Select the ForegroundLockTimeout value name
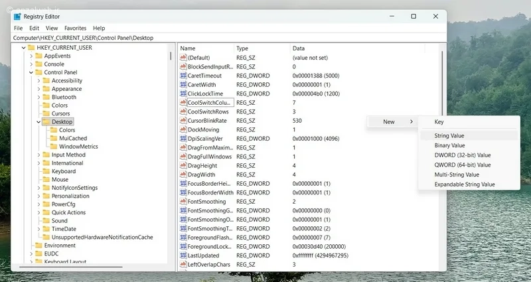 pos(210,246)
